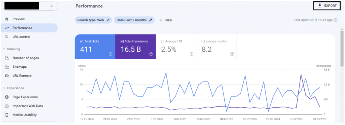This screenshot has height=125, width=345.
Task: Enable the Average CTR checkbox
Action: coord(163,41)
